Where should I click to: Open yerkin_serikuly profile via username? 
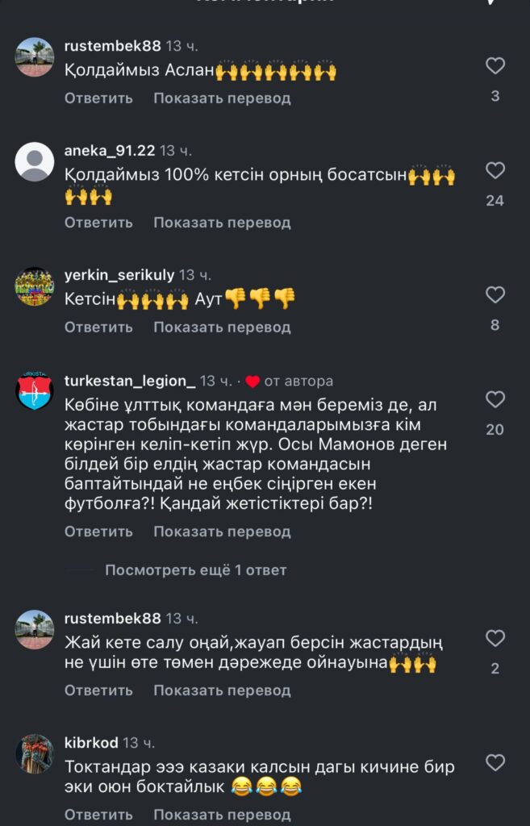pyautogui.click(x=119, y=275)
